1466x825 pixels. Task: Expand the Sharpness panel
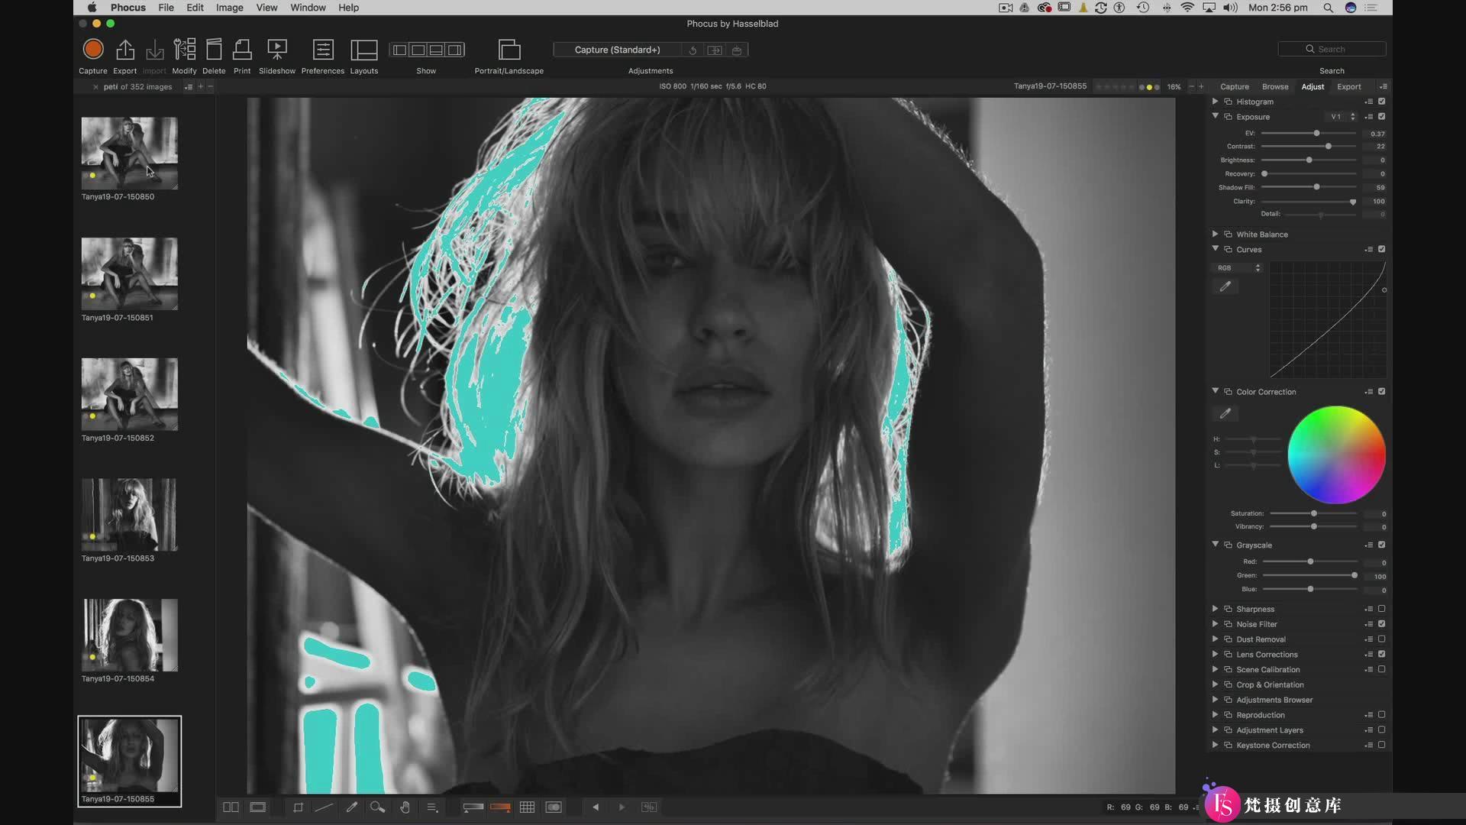pyautogui.click(x=1216, y=608)
